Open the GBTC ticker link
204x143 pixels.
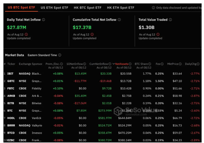[11, 81]
